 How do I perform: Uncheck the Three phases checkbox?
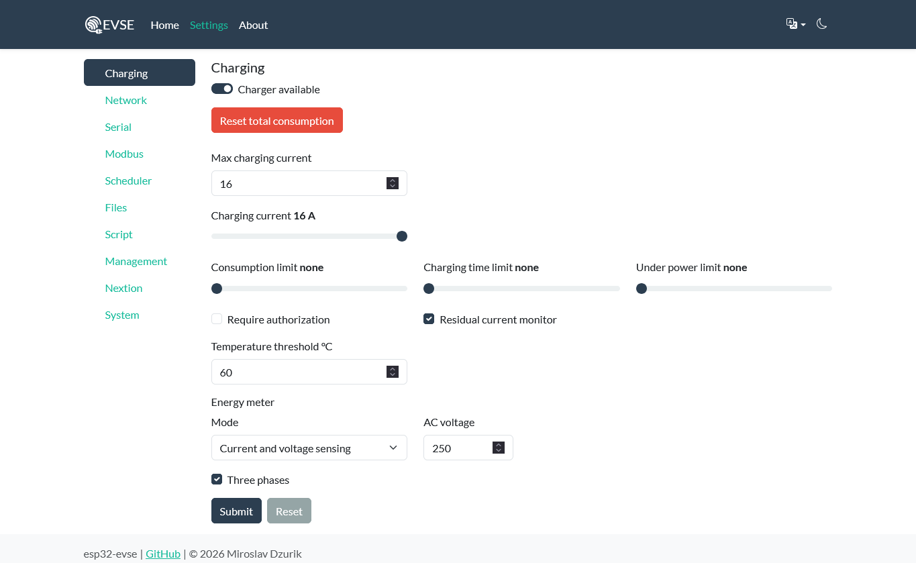tap(217, 479)
